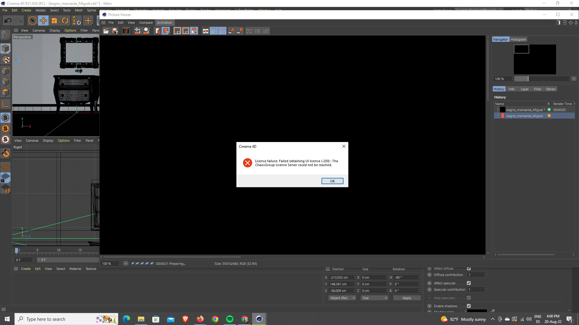
Task: Click the green status dot of first history entry
Action: (549, 110)
